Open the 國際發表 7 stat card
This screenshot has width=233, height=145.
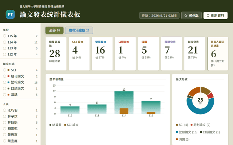[x=171, y=54]
